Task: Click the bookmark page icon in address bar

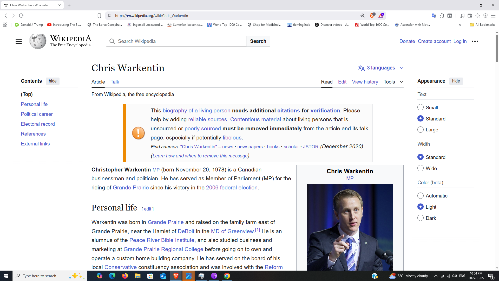Action: [99, 16]
